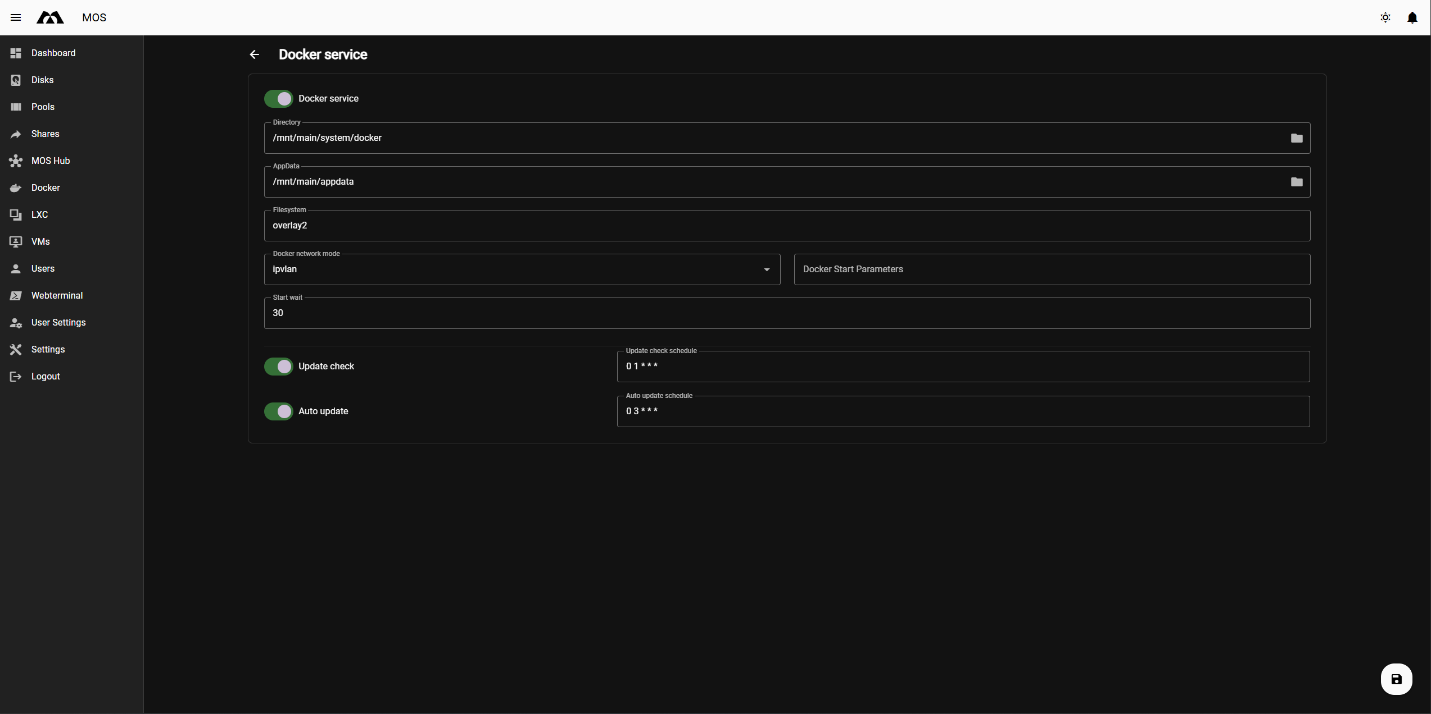
Task: Toggle light/dark theme mode
Action: 1385,17
